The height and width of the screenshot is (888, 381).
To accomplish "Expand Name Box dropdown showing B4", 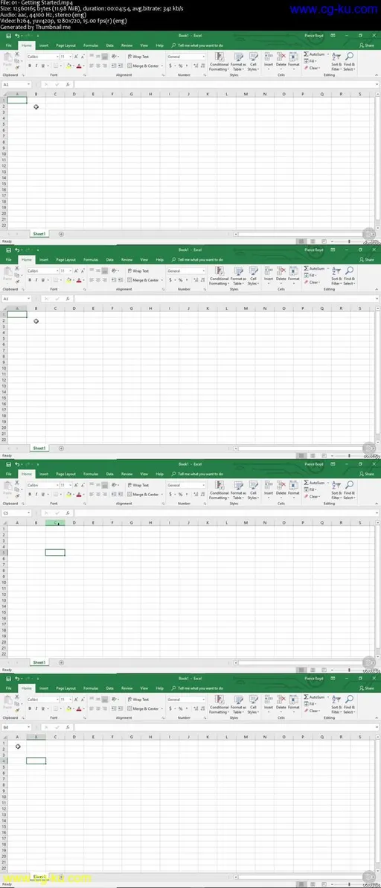I will coord(29,727).
